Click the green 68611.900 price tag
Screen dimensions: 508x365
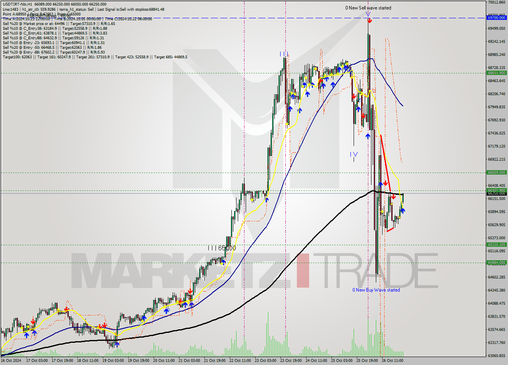click(496, 73)
